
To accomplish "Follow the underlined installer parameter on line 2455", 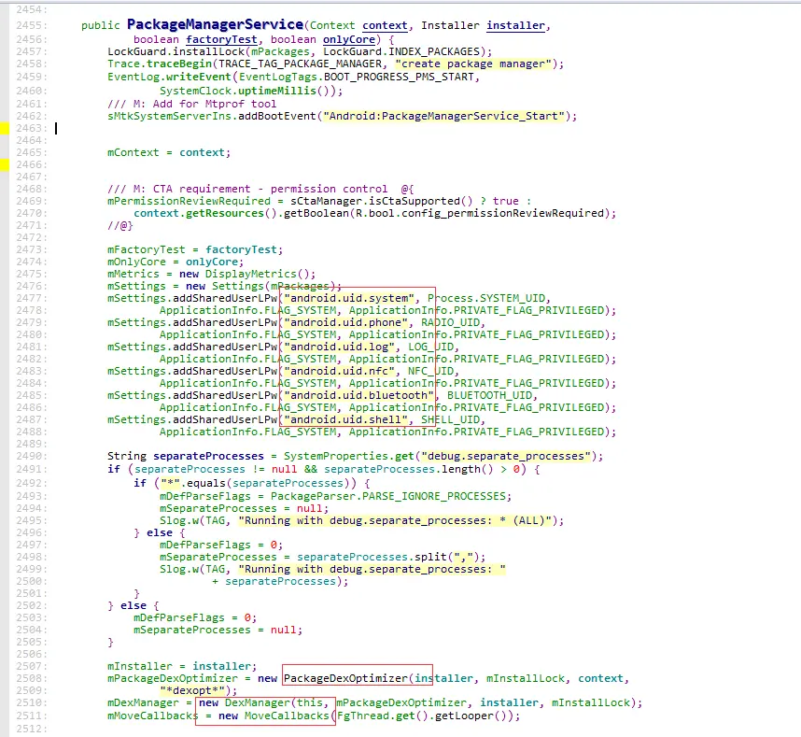I will point(515,25).
